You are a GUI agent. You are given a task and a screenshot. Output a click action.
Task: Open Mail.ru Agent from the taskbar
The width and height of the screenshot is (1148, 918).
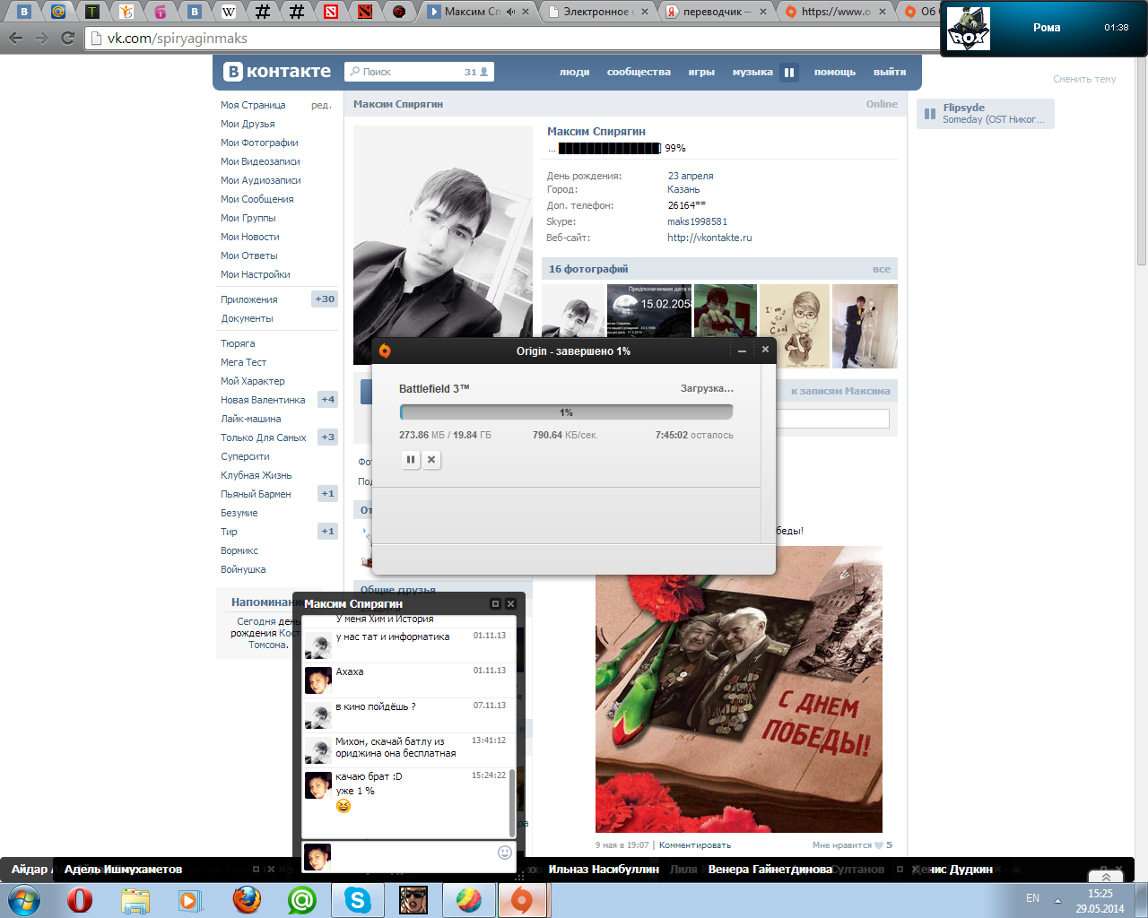click(x=302, y=900)
